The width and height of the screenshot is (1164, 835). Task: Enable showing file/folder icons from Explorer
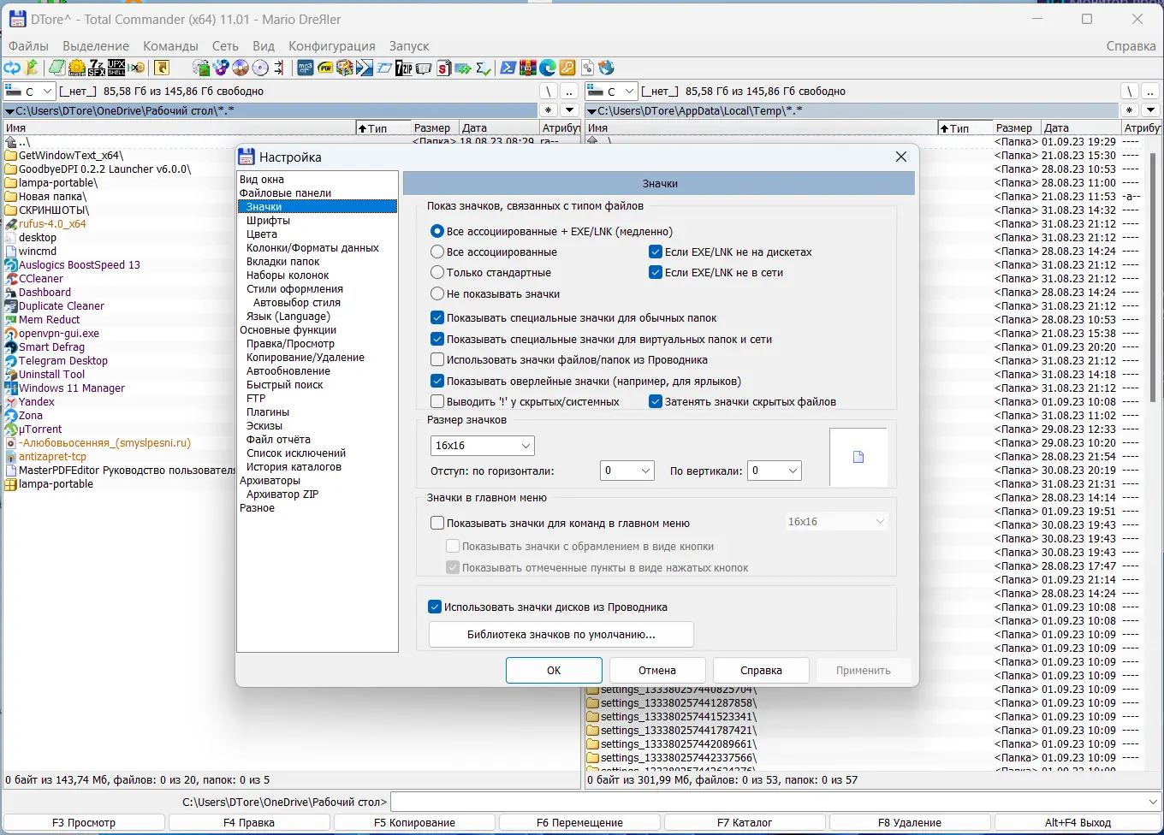click(x=437, y=360)
